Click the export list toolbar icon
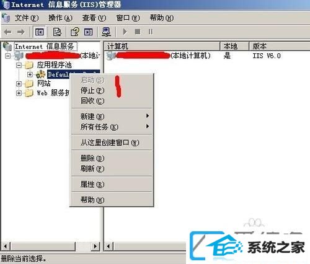The image size is (310, 264). point(57,32)
